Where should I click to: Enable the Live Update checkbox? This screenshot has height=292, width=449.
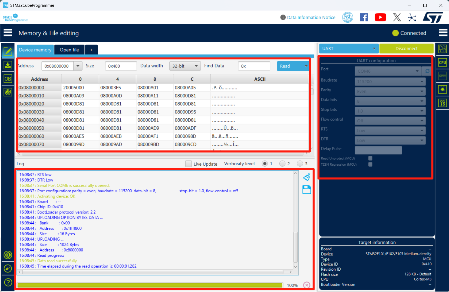[x=189, y=164]
